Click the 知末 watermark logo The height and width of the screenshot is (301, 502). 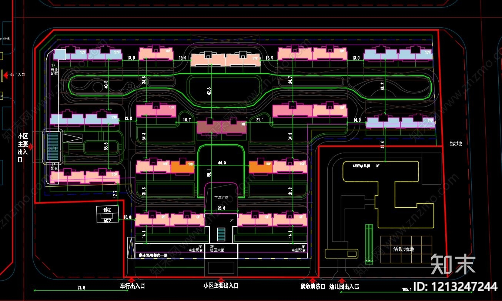[x=453, y=264]
